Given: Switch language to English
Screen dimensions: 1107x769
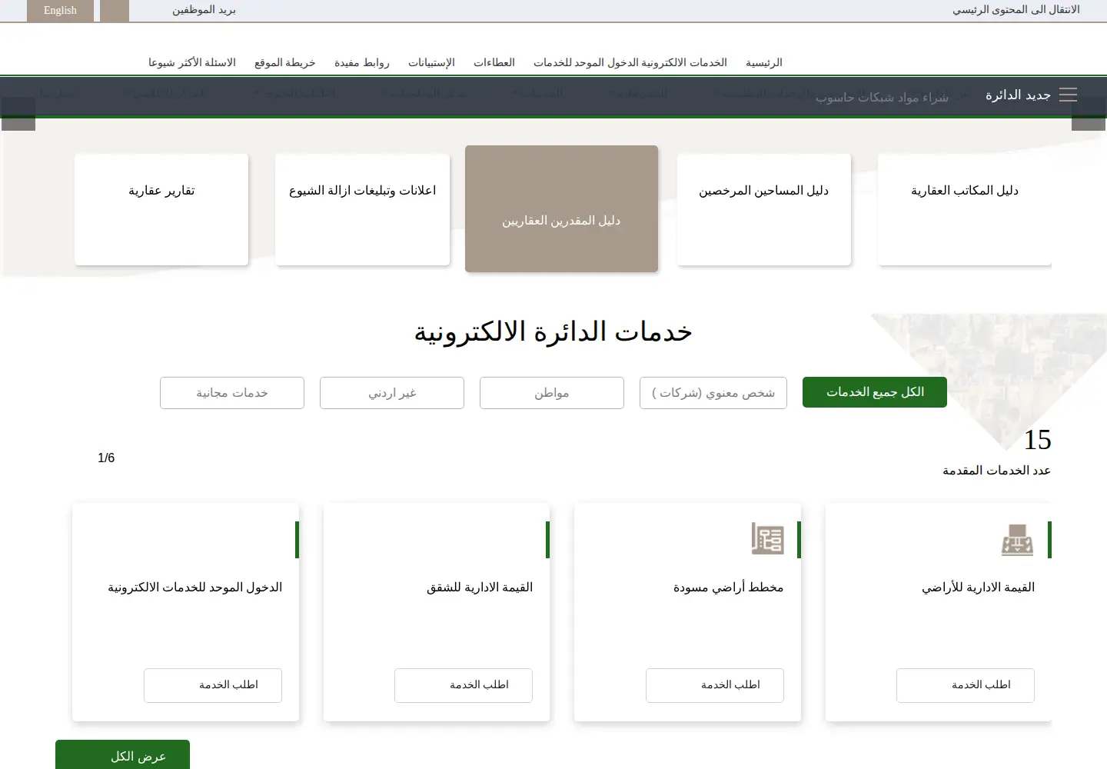Looking at the screenshot, I should [x=60, y=11].
